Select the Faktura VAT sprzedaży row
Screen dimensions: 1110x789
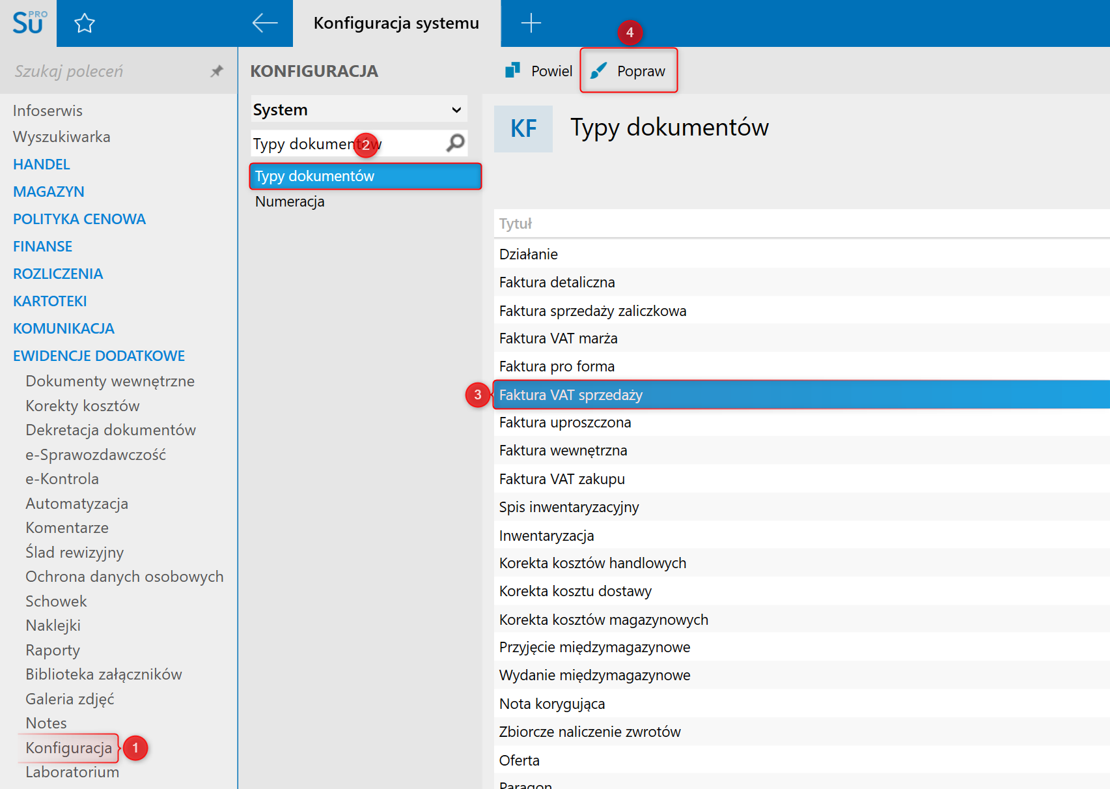(802, 395)
